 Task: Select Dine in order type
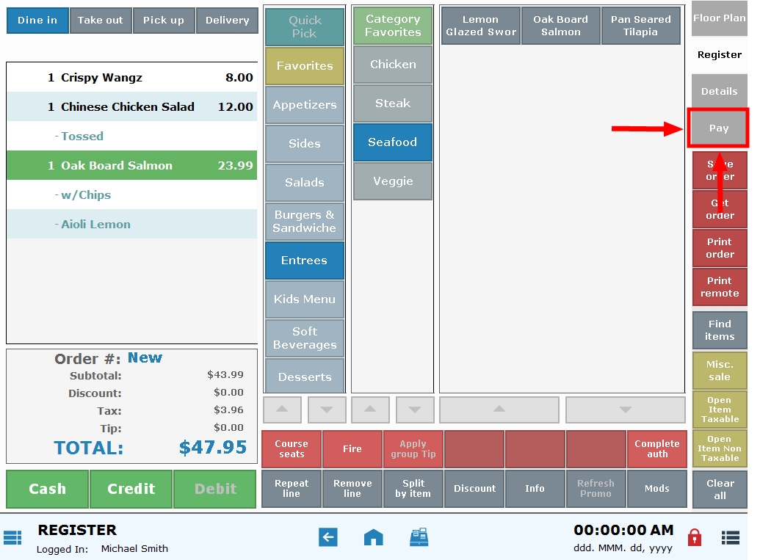pos(37,21)
